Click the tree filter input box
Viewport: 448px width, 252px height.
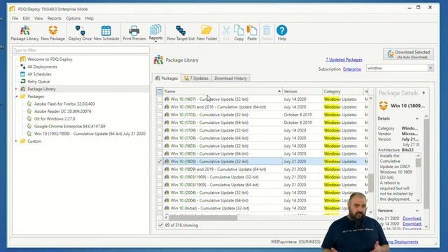pyautogui.click(x=80, y=50)
